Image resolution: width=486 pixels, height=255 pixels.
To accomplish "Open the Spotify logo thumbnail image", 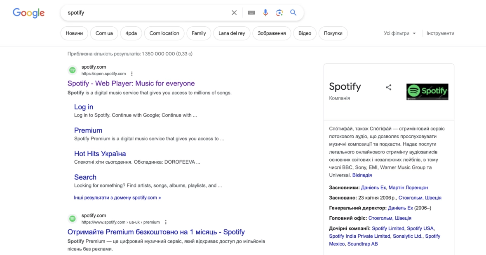I will point(427,92).
